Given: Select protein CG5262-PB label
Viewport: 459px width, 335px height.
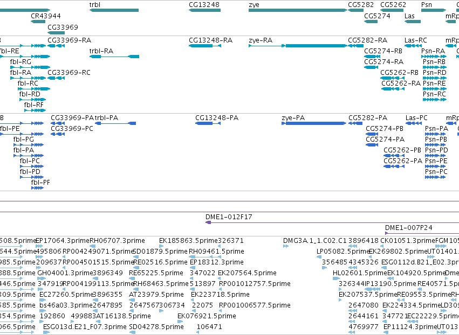Looking at the screenshot, I should coord(402,150).
